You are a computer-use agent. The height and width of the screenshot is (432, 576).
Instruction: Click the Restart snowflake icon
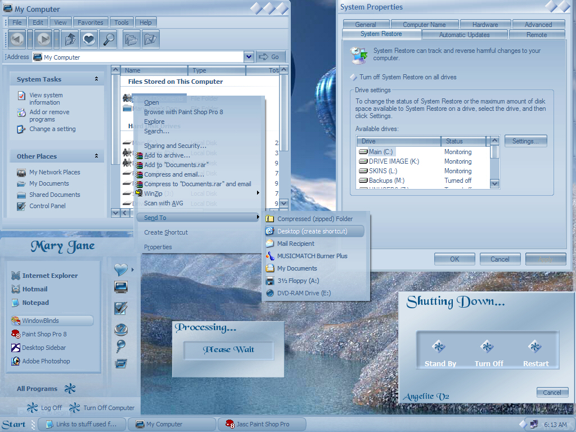[535, 346]
